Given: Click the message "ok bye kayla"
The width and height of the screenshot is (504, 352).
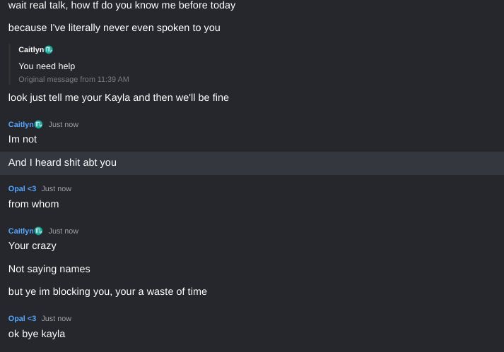Looking at the screenshot, I should point(37,334).
